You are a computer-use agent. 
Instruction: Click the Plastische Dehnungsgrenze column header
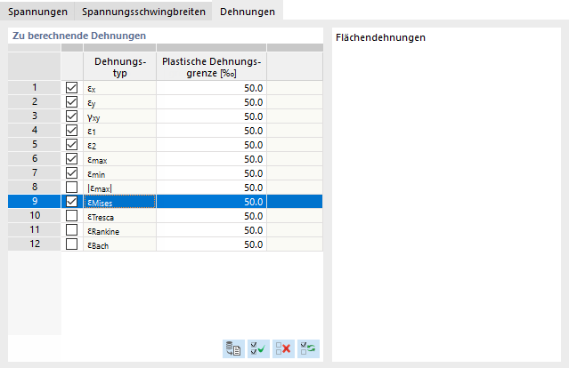click(x=212, y=67)
